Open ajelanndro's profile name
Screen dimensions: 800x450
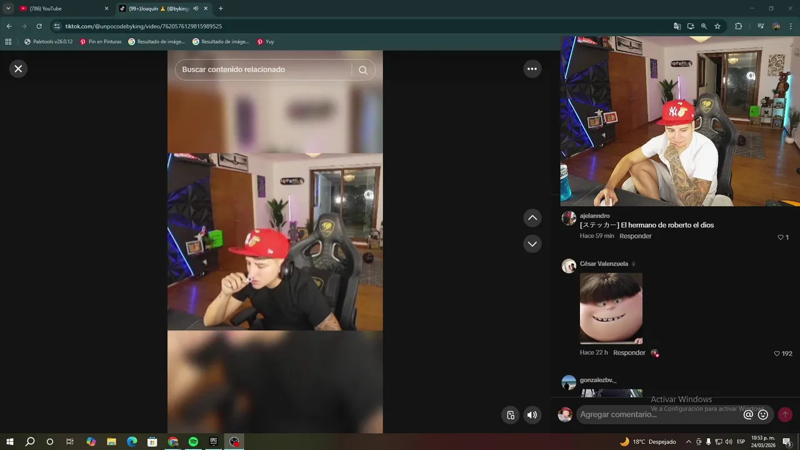click(594, 216)
